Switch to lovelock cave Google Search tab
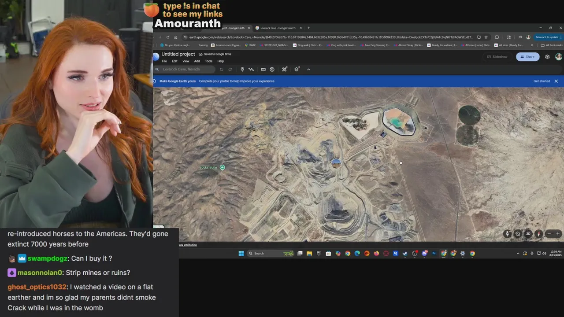The width and height of the screenshot is (564, 317). pyautogui.click(x=278, y=28)
